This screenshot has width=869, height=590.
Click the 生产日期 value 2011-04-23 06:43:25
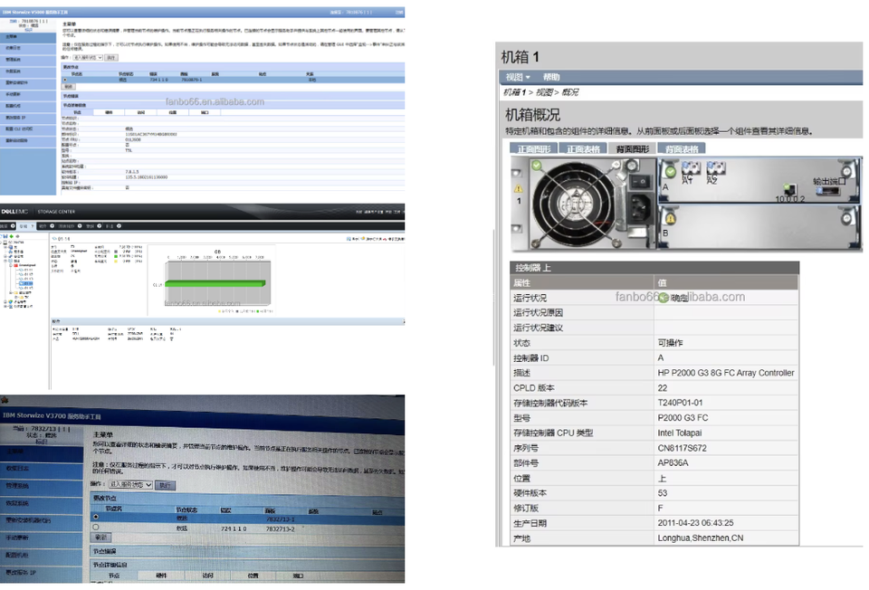[x=695, y=523]
